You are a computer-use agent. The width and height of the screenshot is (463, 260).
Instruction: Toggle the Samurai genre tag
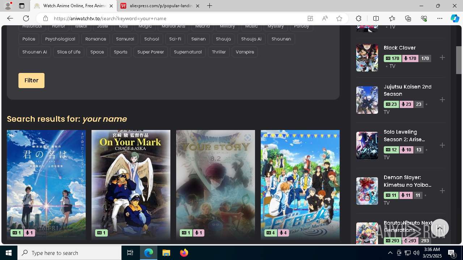tap(125, 39)
